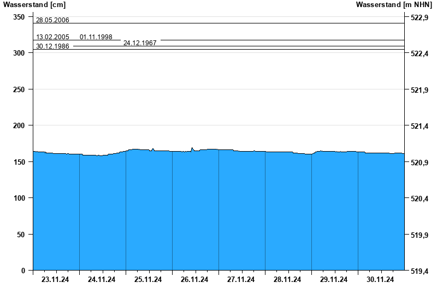The height and width of the screenshot is (300, 437).
Task: Click the 28.05.2006 historical high-water marker
Action: [x=52, y=20]
